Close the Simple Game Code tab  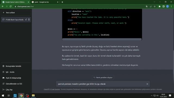click(x=28, y=2)
